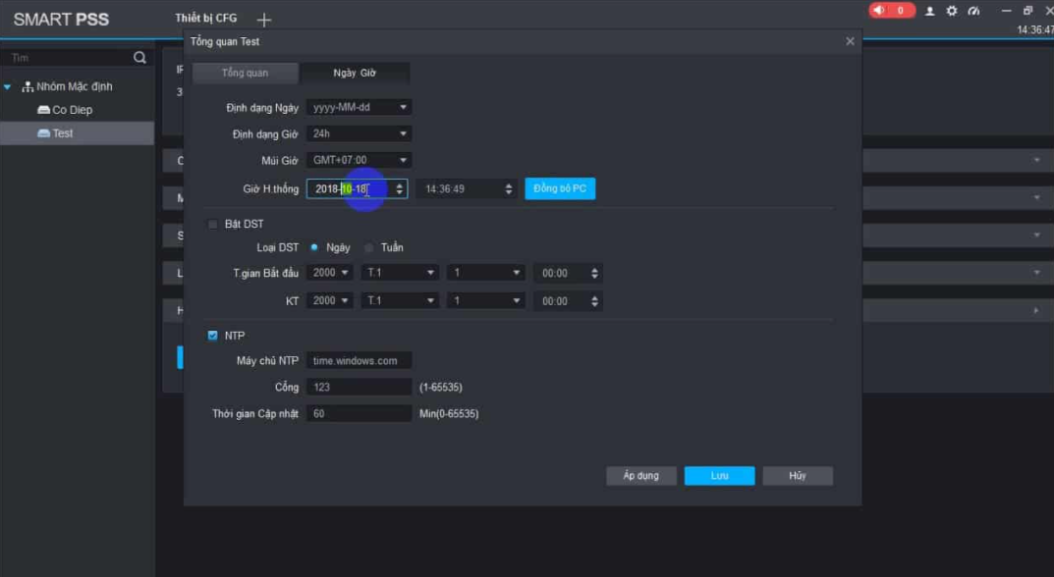Click the search magnifier icon in sidebar
The height and width of the screenshot is (577, 1054).
tap(139, 58)
